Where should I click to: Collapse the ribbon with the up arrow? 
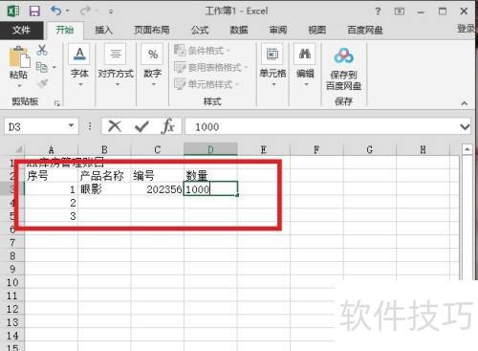[465, 103]
